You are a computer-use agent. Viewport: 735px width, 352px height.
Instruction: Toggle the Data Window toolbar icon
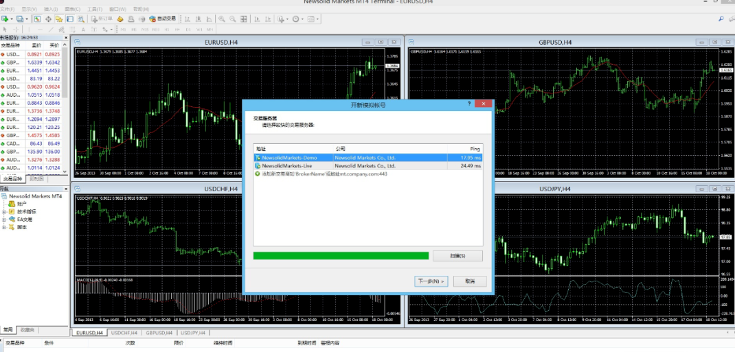48,19
